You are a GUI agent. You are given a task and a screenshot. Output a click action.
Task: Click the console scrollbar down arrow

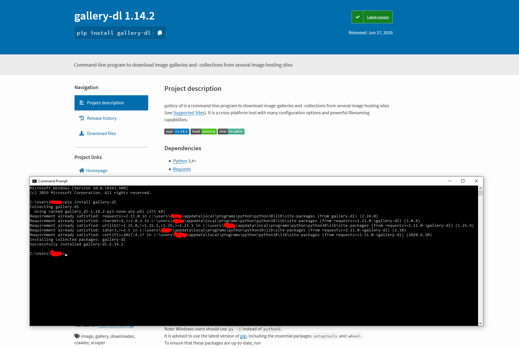480,323
